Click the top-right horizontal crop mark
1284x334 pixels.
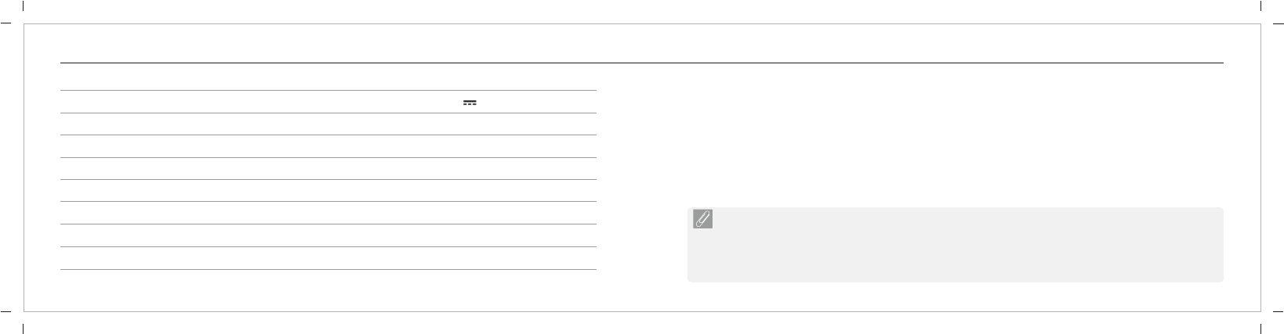pos(1278,23)
